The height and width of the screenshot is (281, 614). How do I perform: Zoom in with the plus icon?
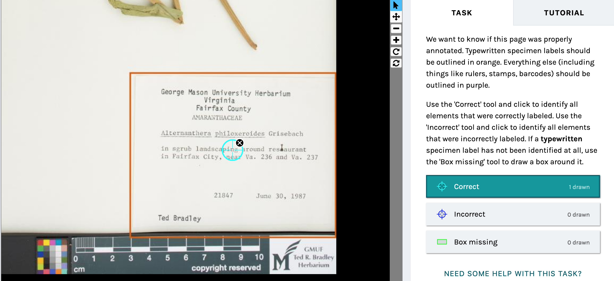click(x=396, y=40)
